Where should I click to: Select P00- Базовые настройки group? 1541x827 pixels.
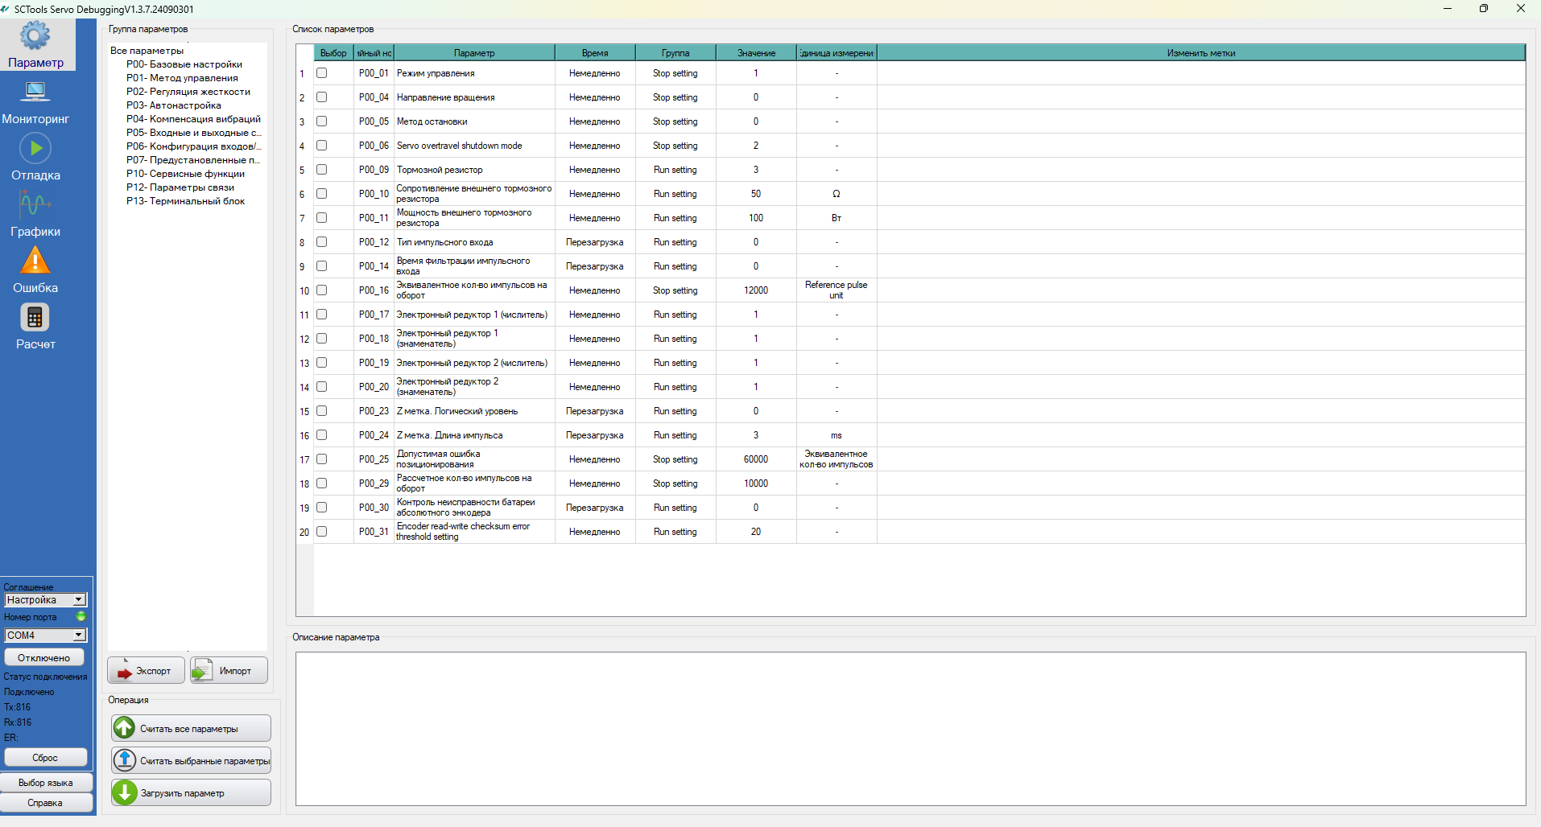(184, 64)
